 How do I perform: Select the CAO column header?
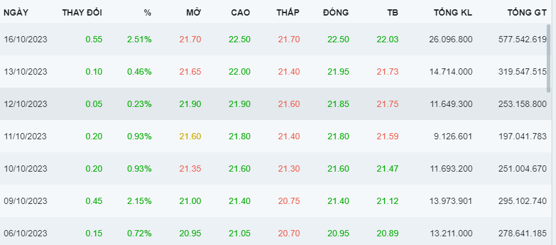[240, 13]
